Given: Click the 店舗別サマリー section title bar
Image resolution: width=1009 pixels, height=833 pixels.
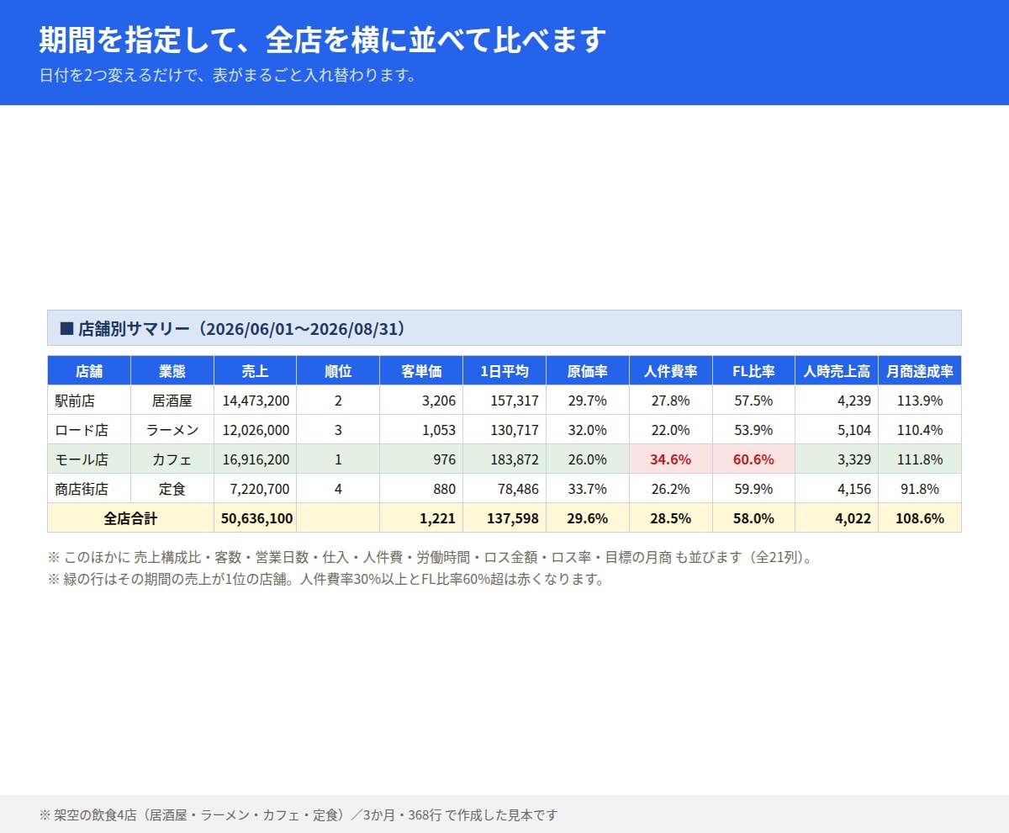Looking at the screenshot, I should (504, 328).
